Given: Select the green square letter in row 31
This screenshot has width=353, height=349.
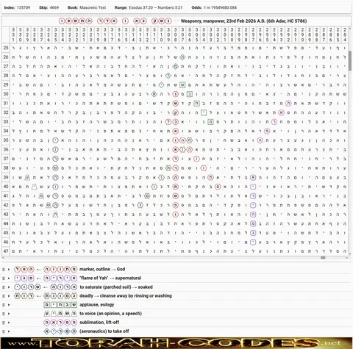Looking at the screenshot, I should (x=196, y=104).
